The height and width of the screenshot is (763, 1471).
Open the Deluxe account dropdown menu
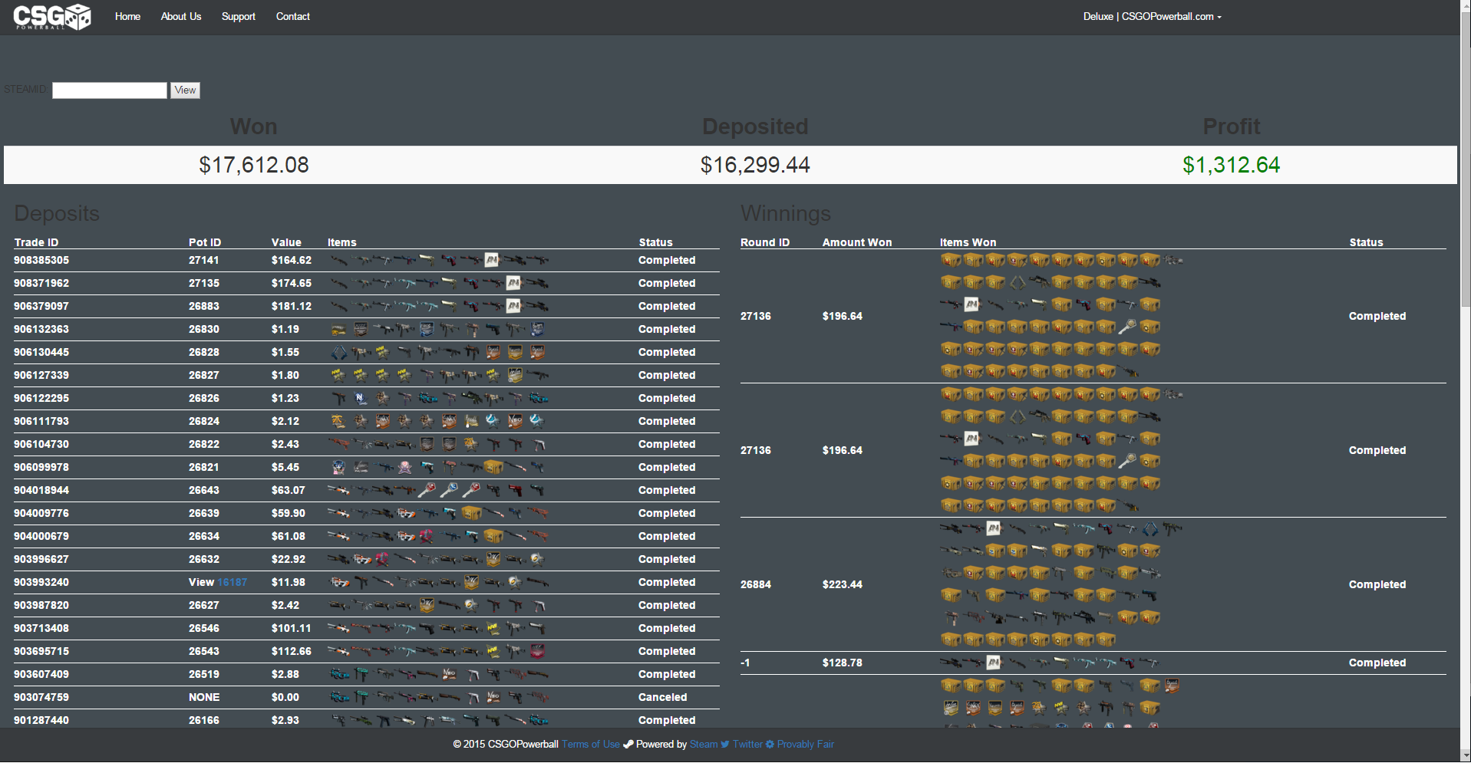coord(1152,17)
